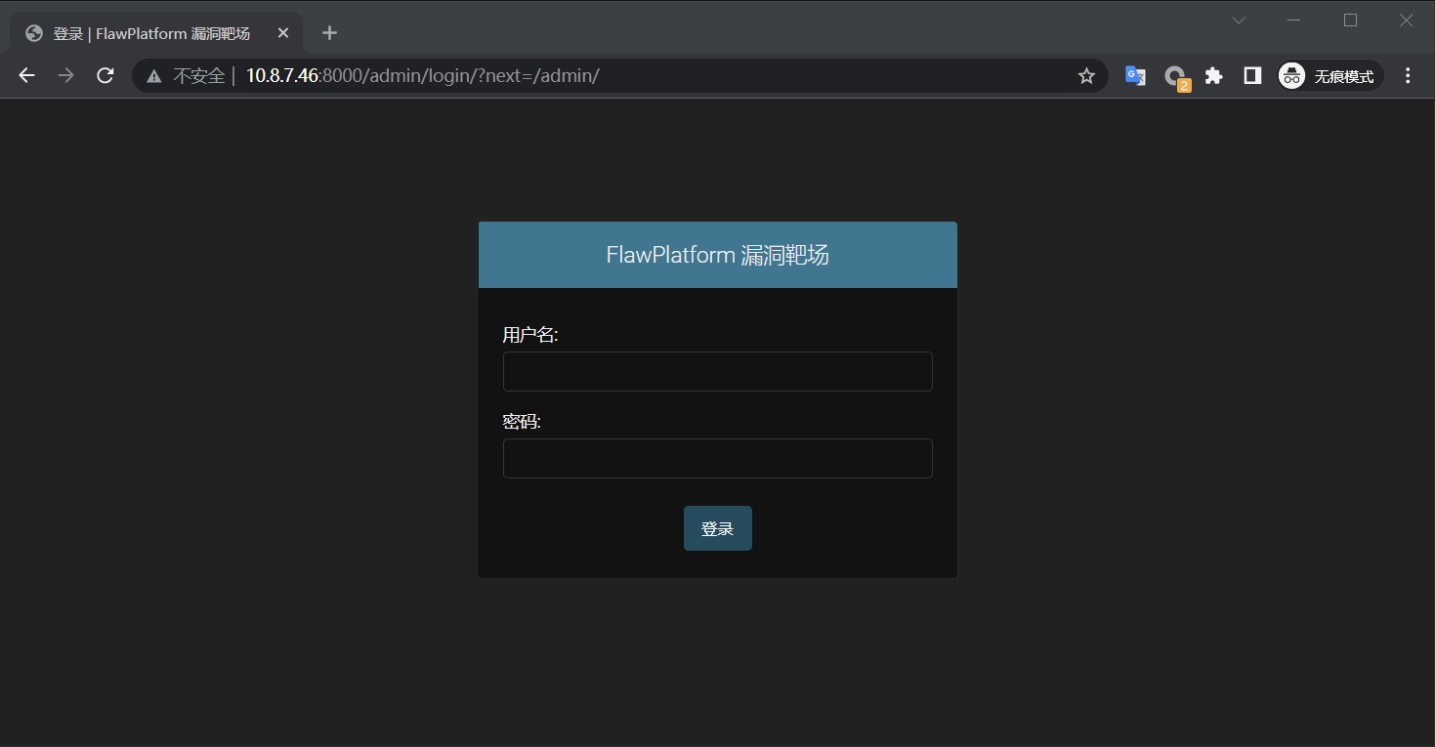
Task: Maximize the browser window
Action: (x=1351, y=21)
